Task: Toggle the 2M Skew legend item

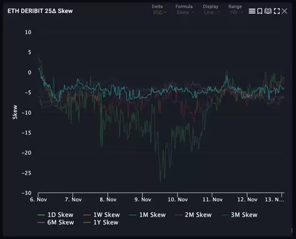Action: click(193, 215)
